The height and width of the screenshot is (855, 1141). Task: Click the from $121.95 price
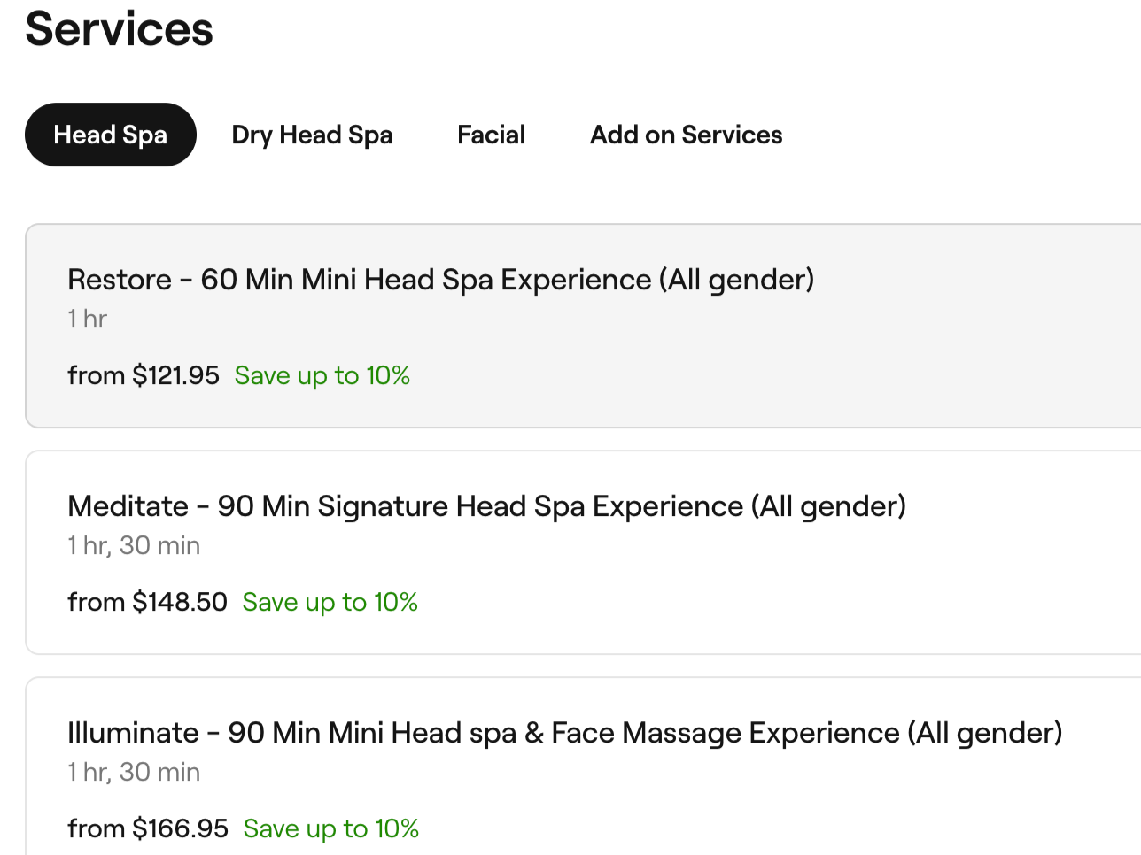(x=143, y=375)
